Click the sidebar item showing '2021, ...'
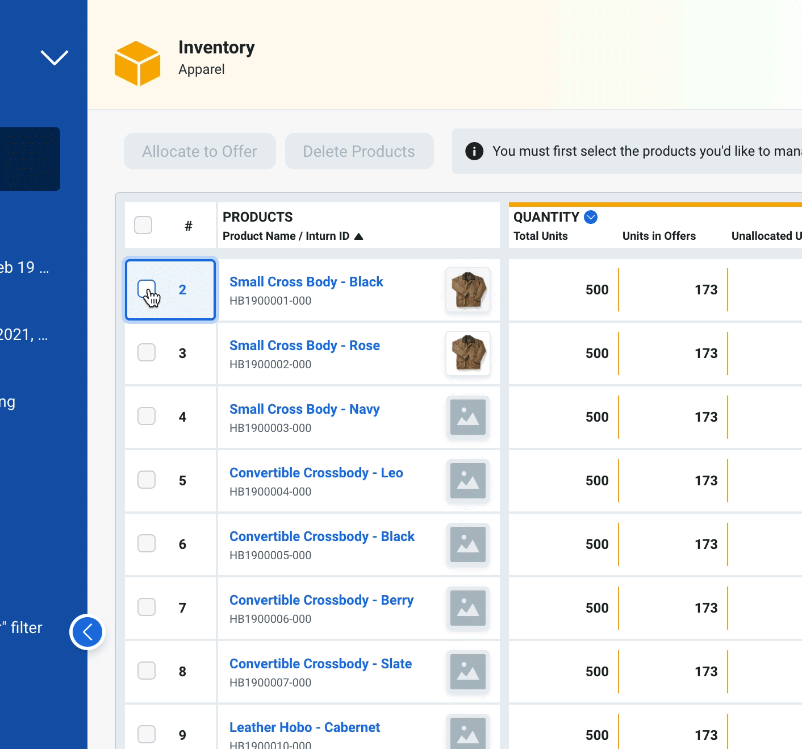 click(24, 334)
